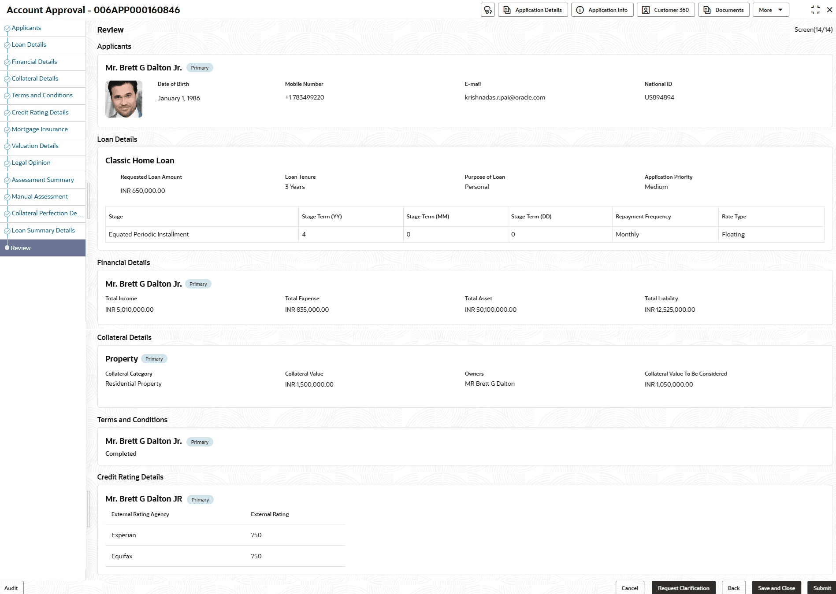Close the Account Approval screen
836x594 pixels.
pos(829,10)
